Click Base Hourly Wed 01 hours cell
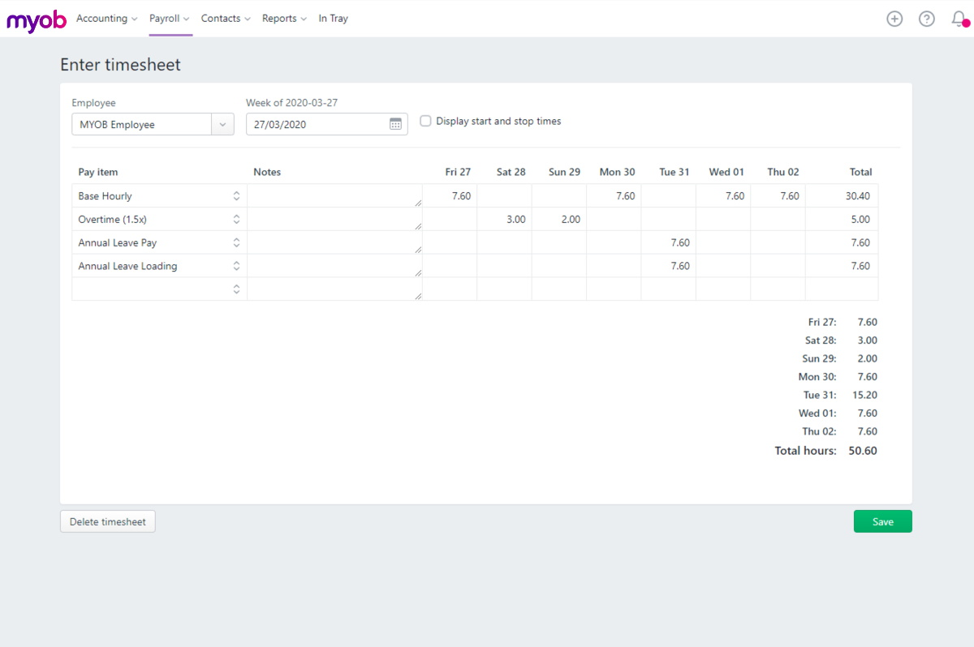The height and width of the screenshot is (647, 974). (x=723, y=196)
